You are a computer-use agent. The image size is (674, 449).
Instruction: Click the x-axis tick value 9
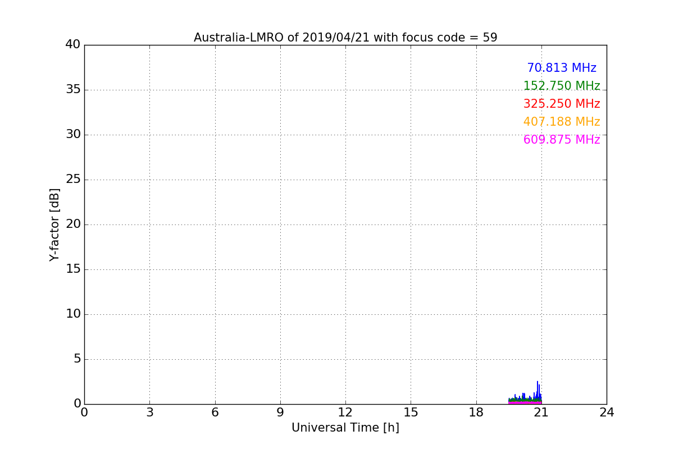(x=280, y=413)
